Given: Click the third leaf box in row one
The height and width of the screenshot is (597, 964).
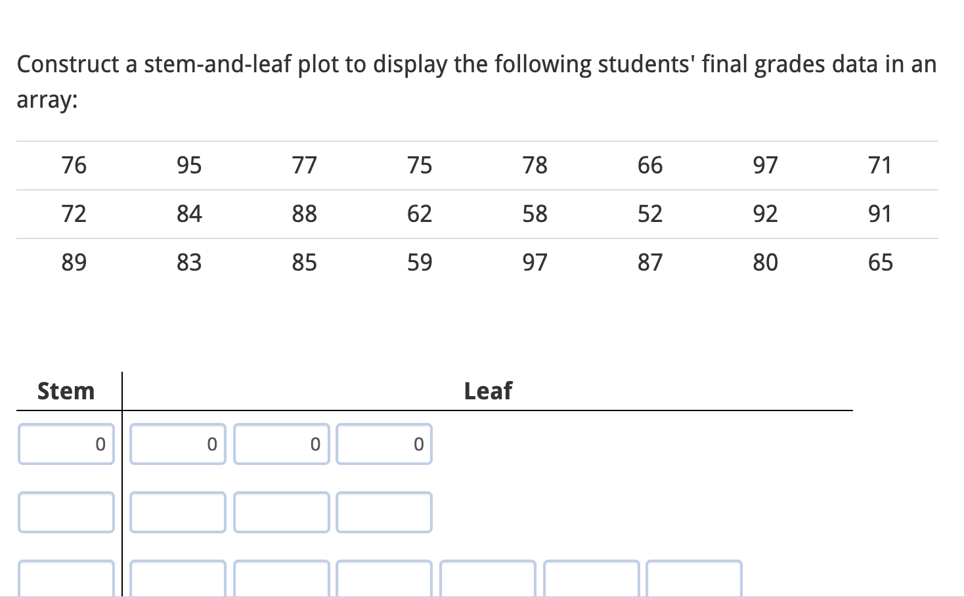Looking at the screenshot, I should [x=384, y=445].
